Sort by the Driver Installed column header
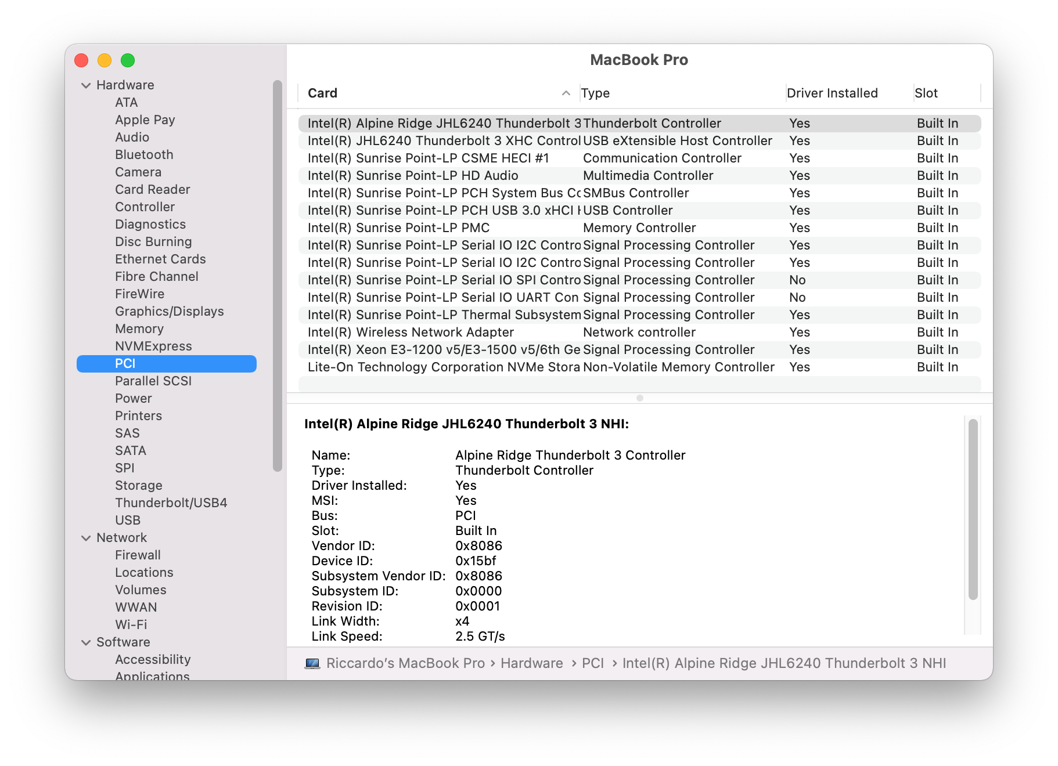1058x766 pixels. click(849, 93)
